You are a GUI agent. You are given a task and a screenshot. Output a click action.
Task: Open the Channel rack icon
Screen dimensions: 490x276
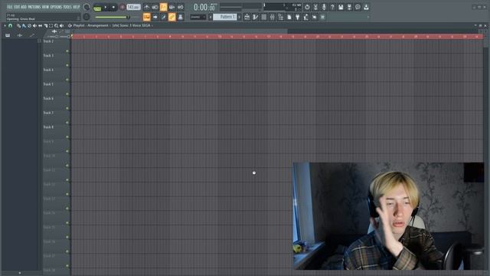263,17
